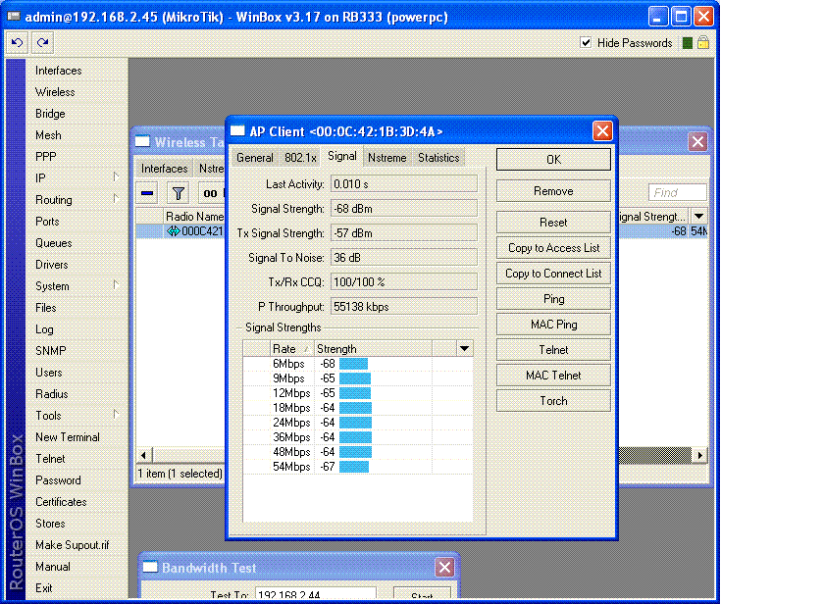Click the Undo arrow in WinBox toolbar
The width and height of the screenshot is (824, 604).
click(x=18, y=42)
